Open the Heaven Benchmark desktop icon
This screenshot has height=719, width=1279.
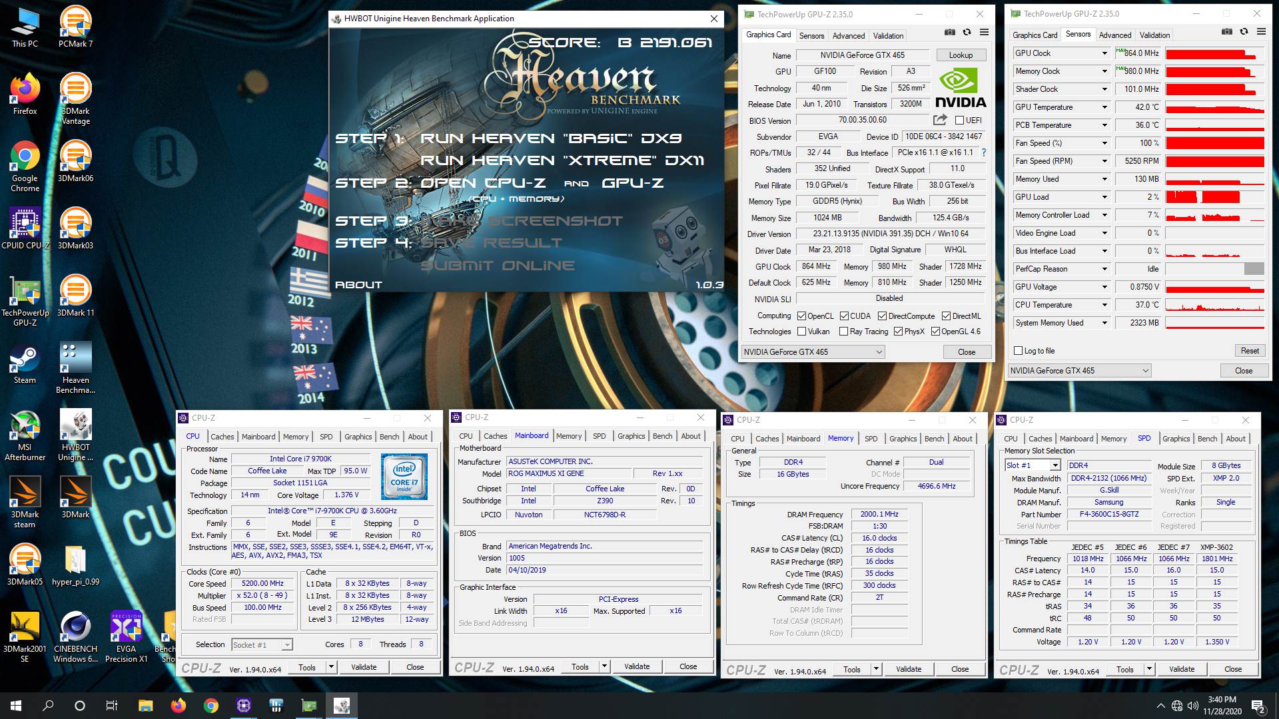75,367
